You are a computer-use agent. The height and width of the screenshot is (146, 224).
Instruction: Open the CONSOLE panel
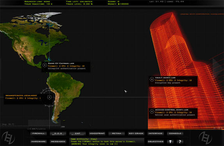pos(175,134)
